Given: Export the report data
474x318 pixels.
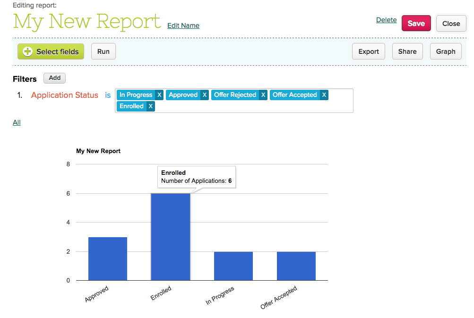Looking at the screenshot, I should 369,52.
